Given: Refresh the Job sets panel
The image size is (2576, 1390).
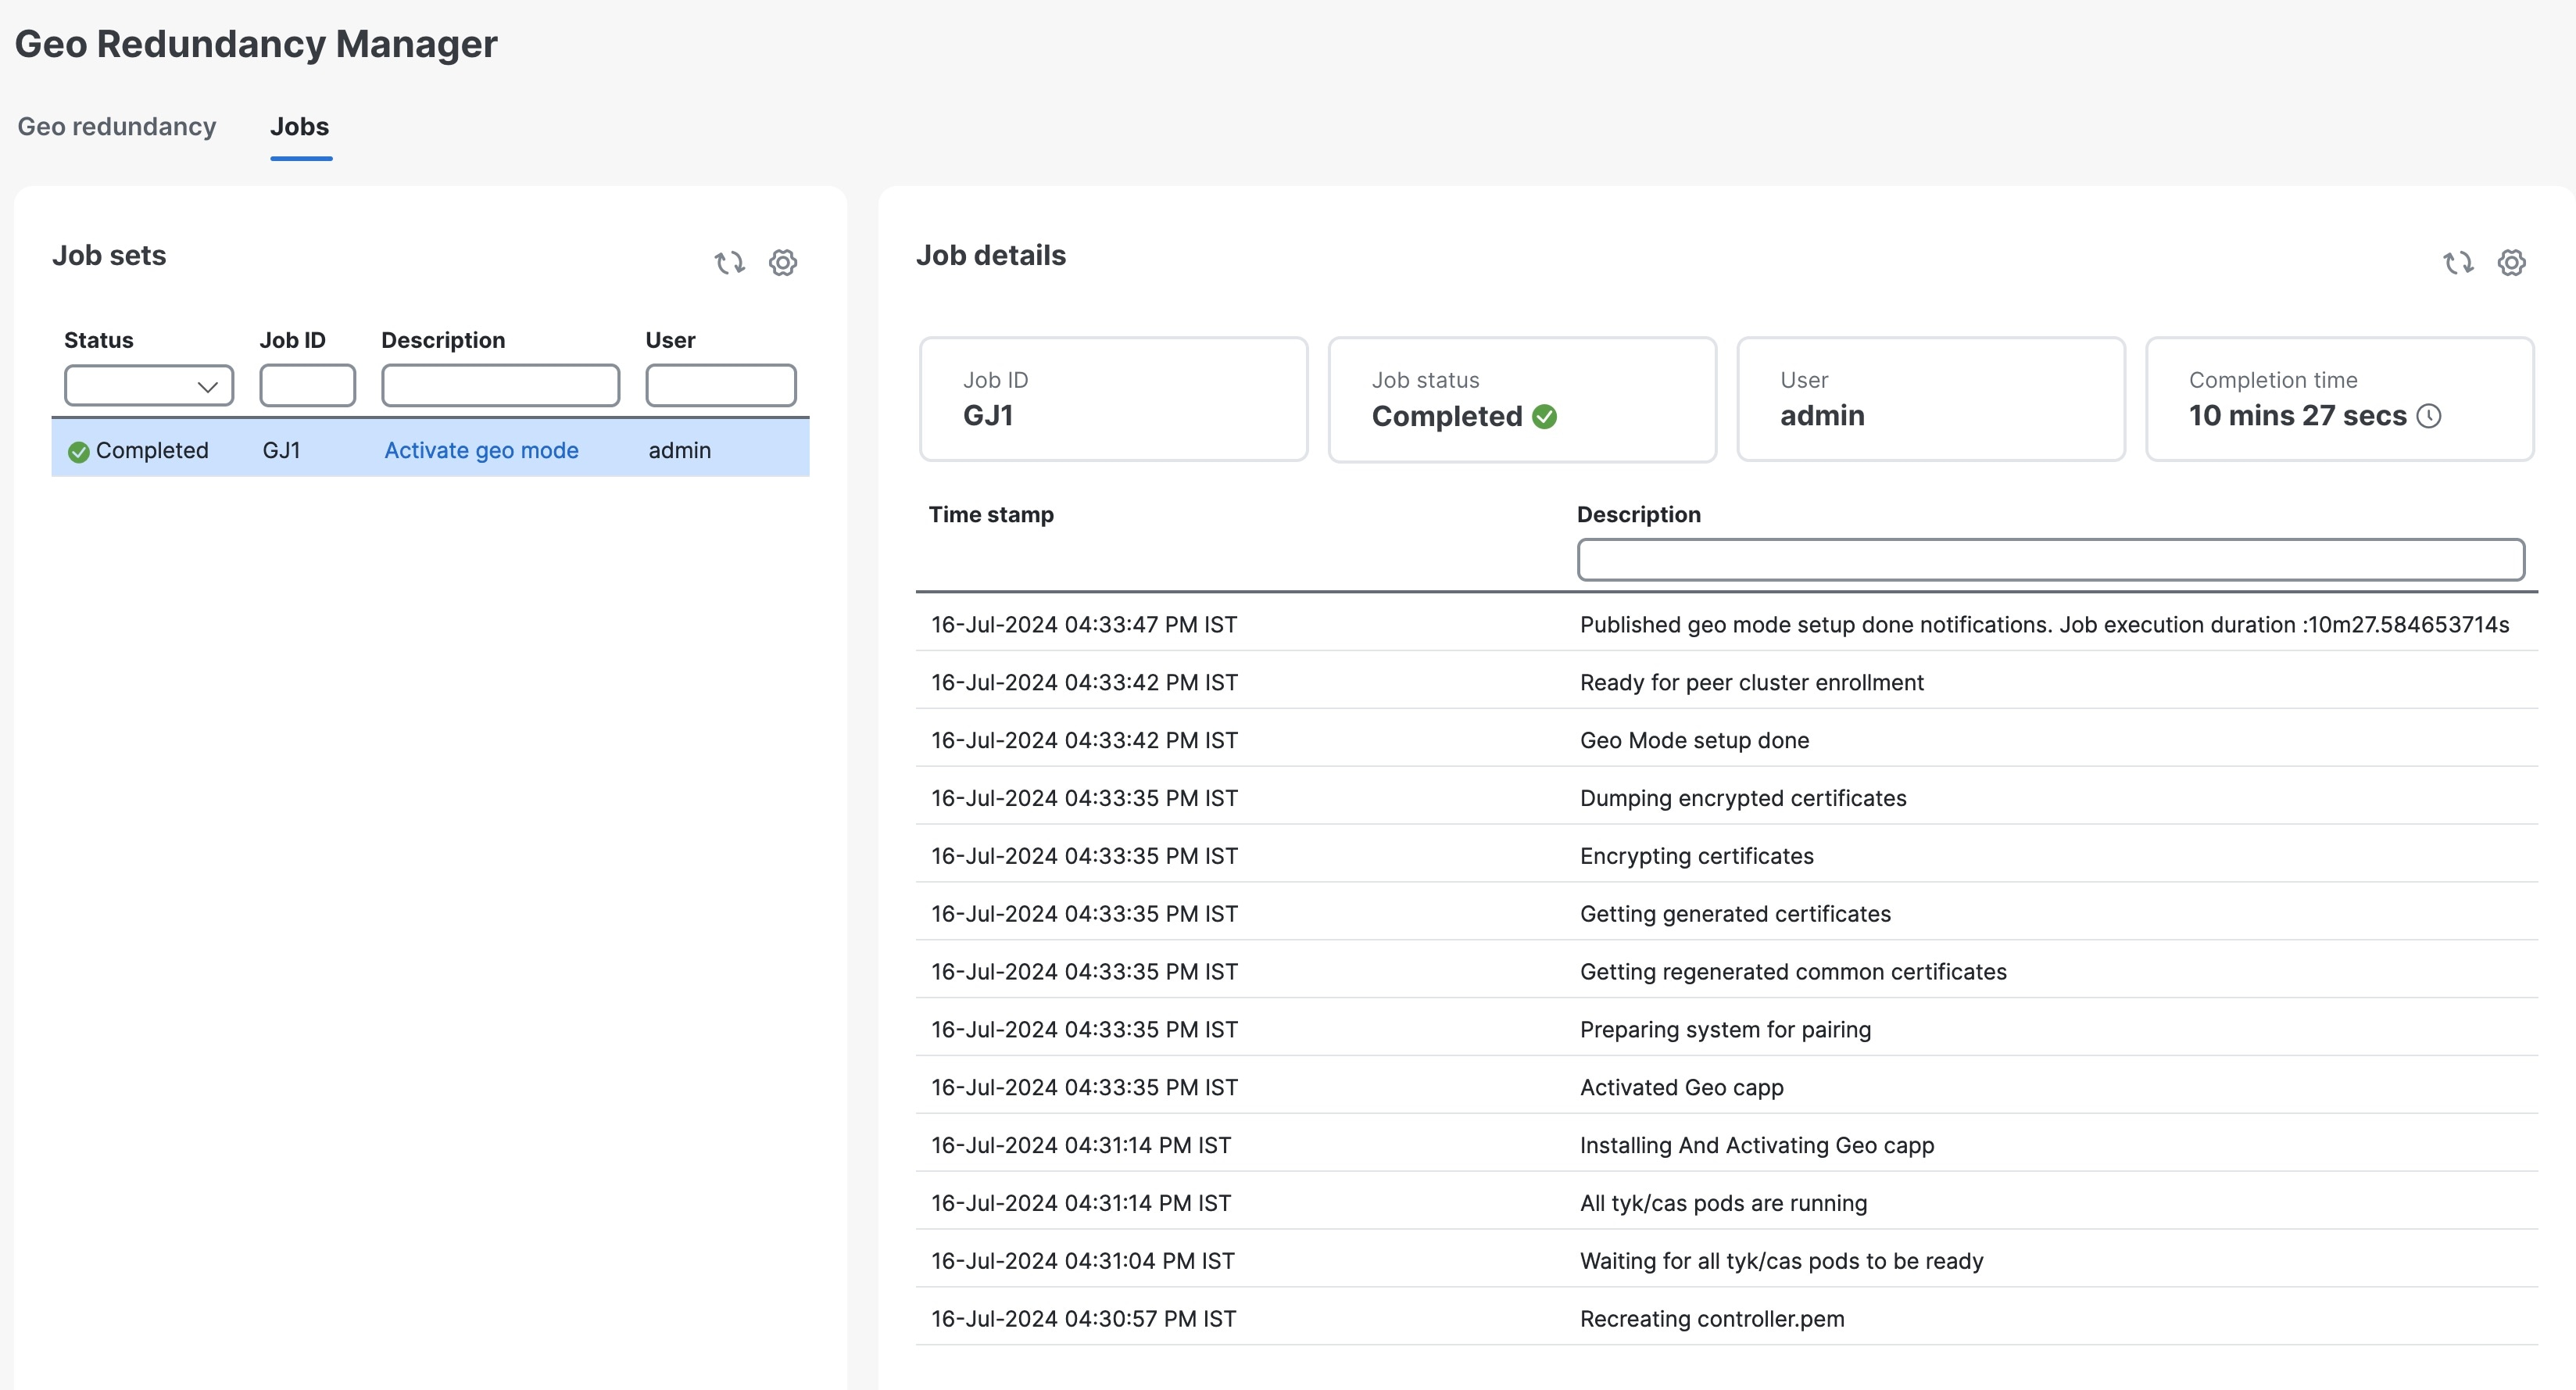Looking at the screenshot, I should coord(729,263).
